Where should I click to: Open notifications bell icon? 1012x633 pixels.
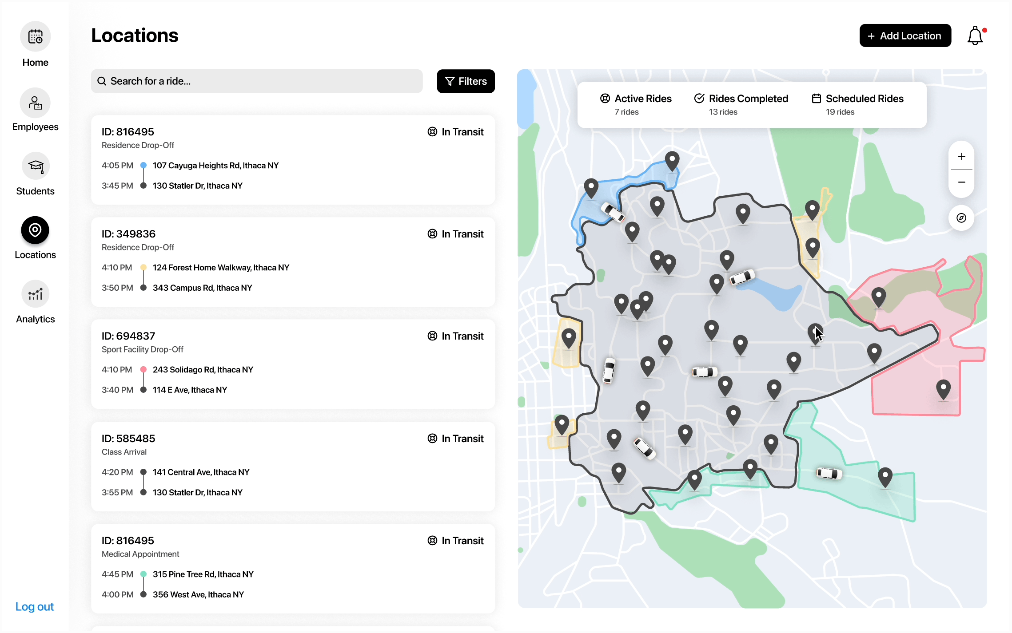coord(976,36)
